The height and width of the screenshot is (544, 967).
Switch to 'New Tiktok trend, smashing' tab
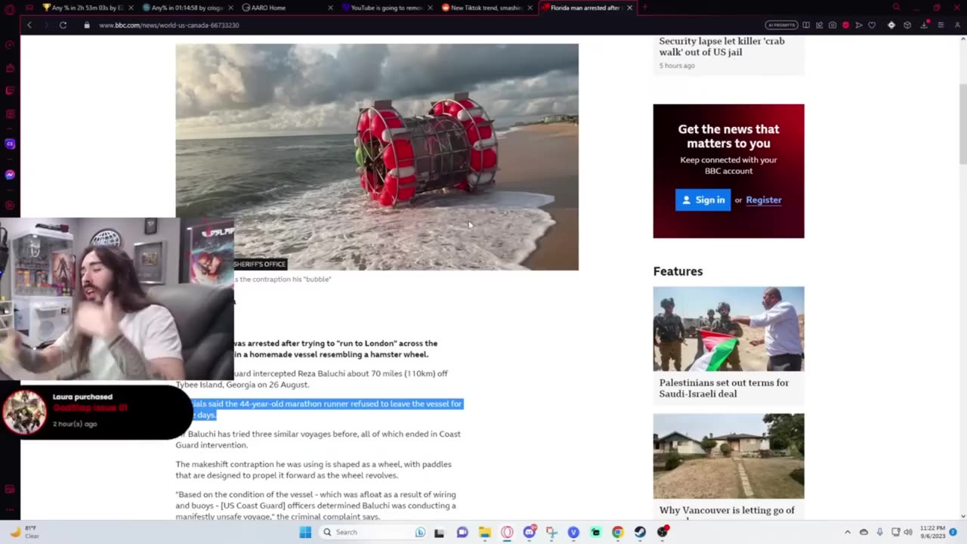pyautogui.click(x=487, y=8)
